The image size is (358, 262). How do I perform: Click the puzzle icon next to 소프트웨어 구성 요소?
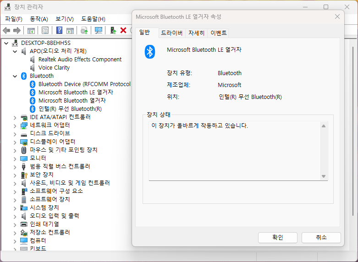pos(24,191)
